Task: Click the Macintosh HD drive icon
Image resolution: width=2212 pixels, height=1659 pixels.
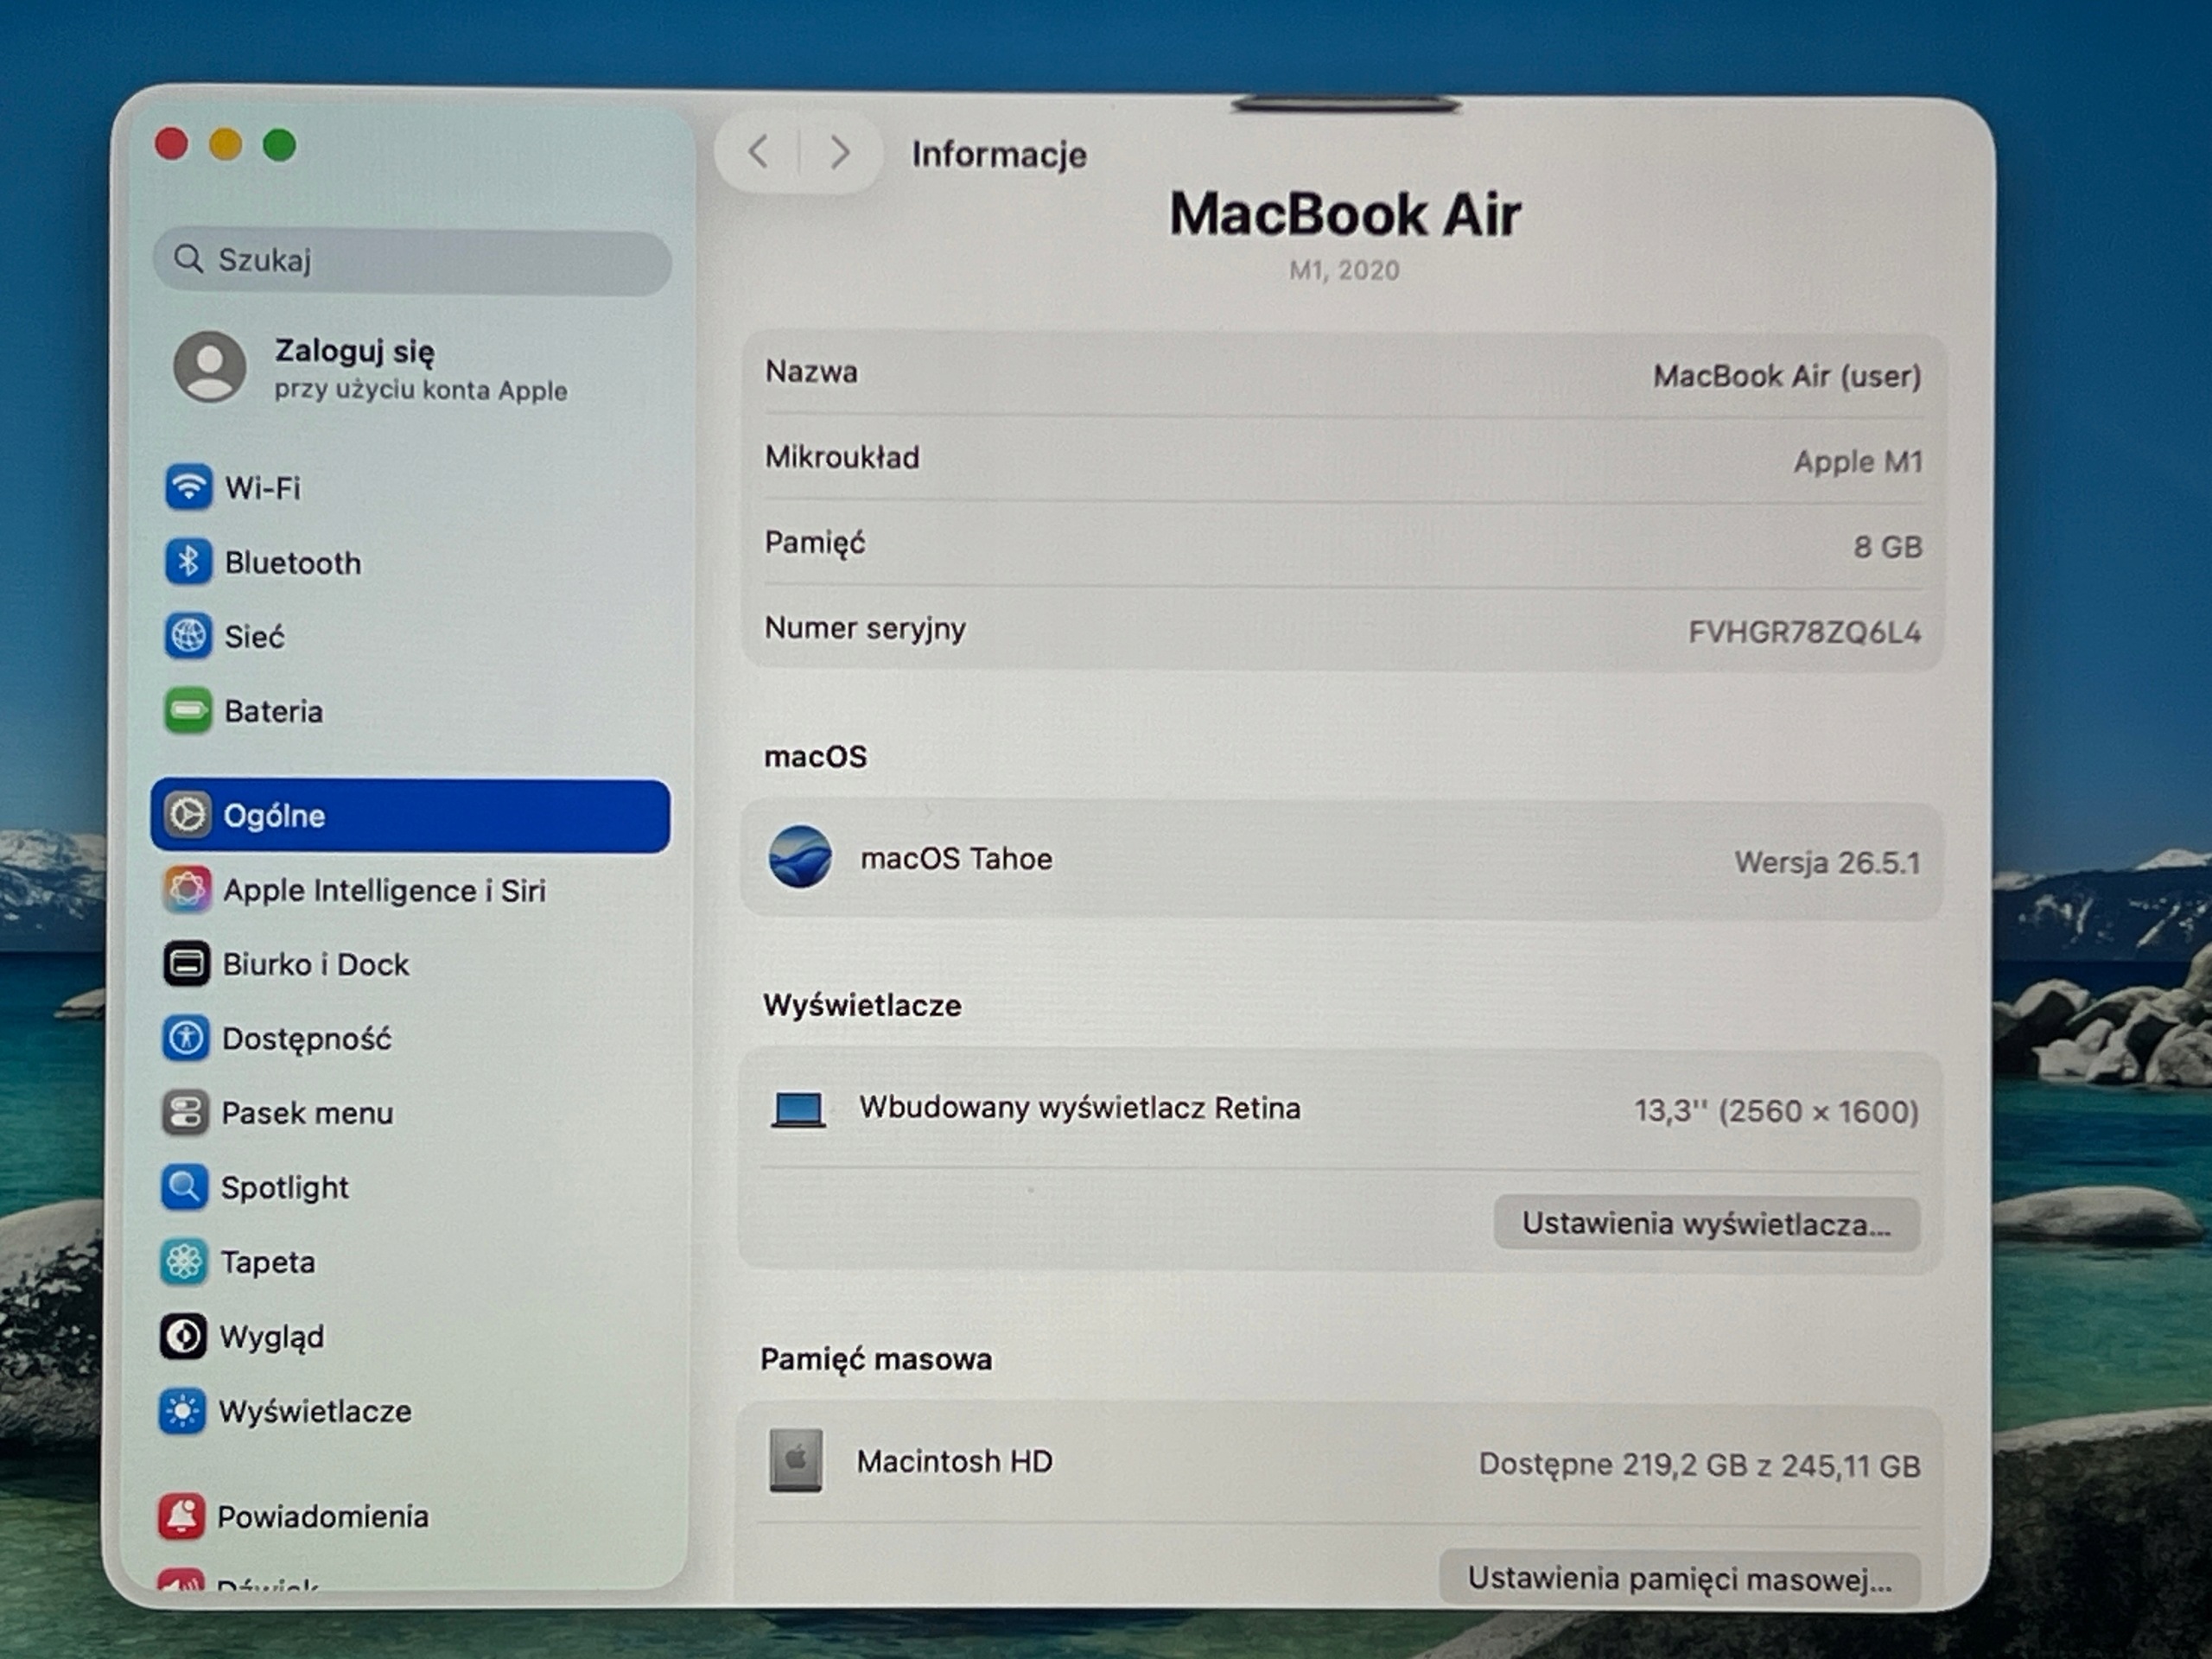Action: pyautogui.click(x=796, y=1461)
